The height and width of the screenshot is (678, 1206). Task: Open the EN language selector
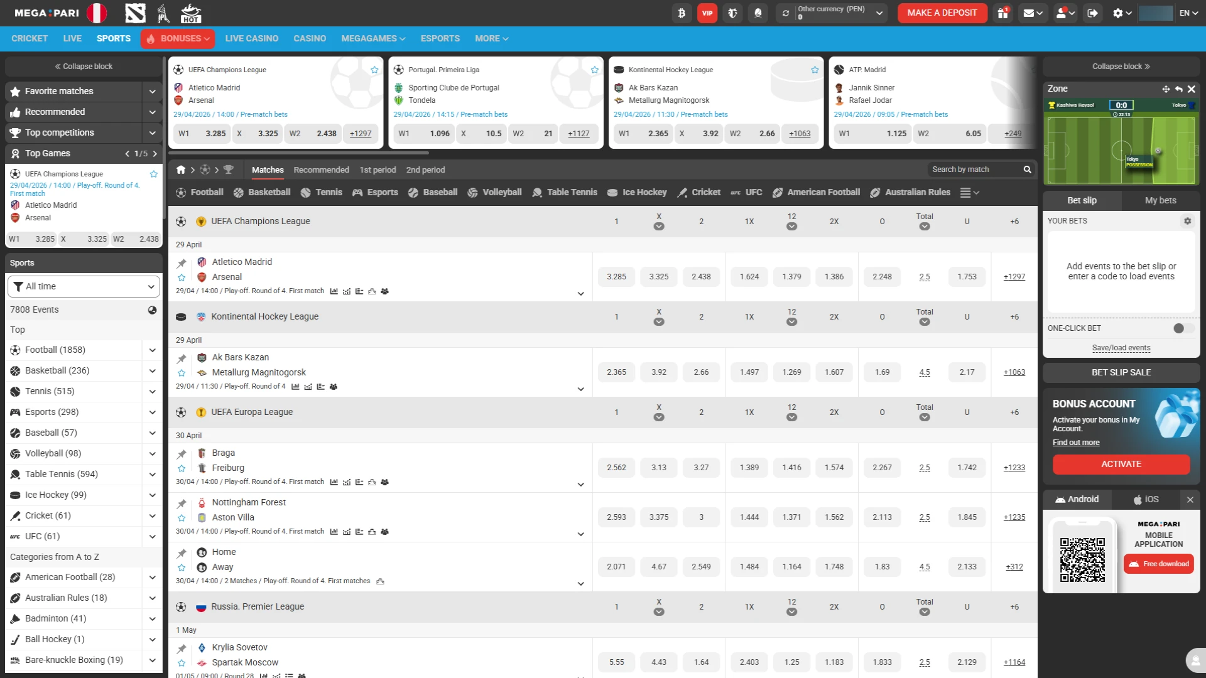point(1188,13)
